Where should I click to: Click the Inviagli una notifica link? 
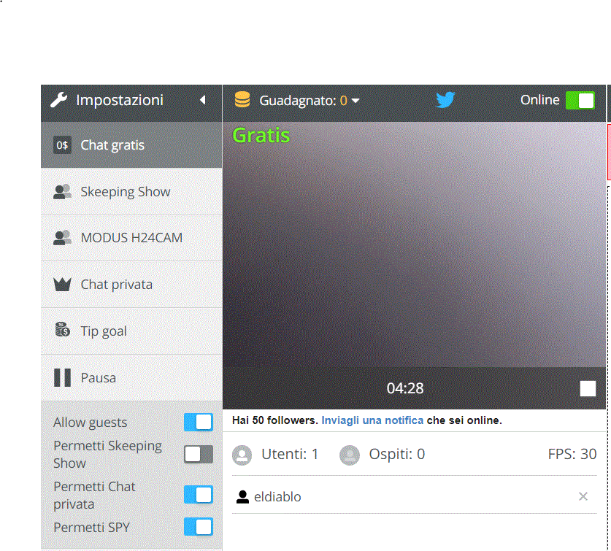point(372,420)
